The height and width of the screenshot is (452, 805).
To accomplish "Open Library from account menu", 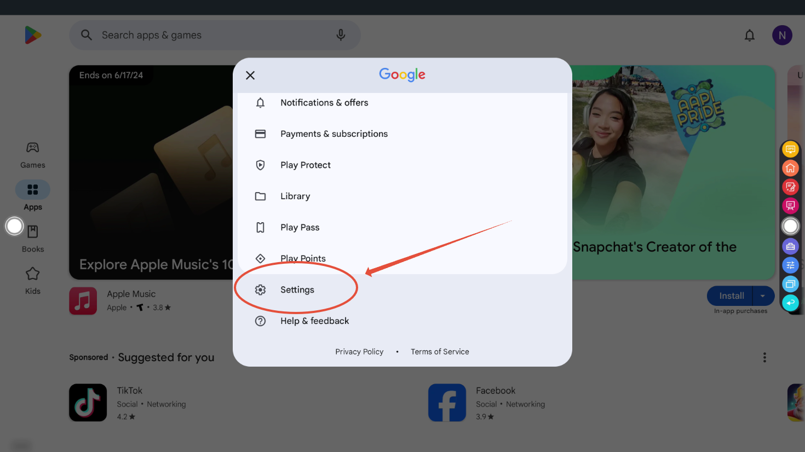I will click(x=403, y=196).
